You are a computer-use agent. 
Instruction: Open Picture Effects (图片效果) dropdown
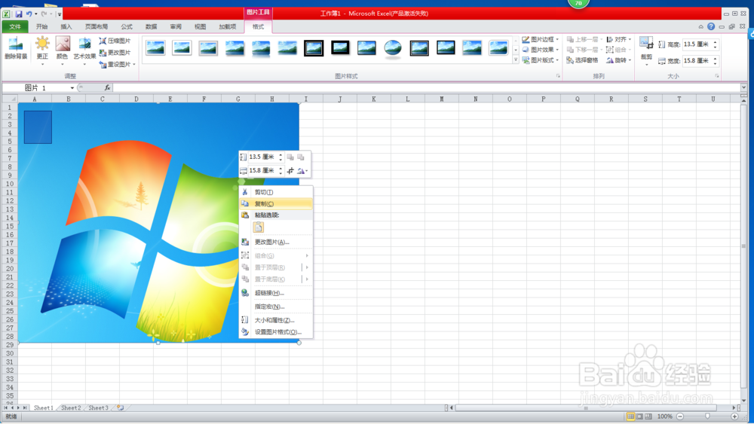point(541,50)
